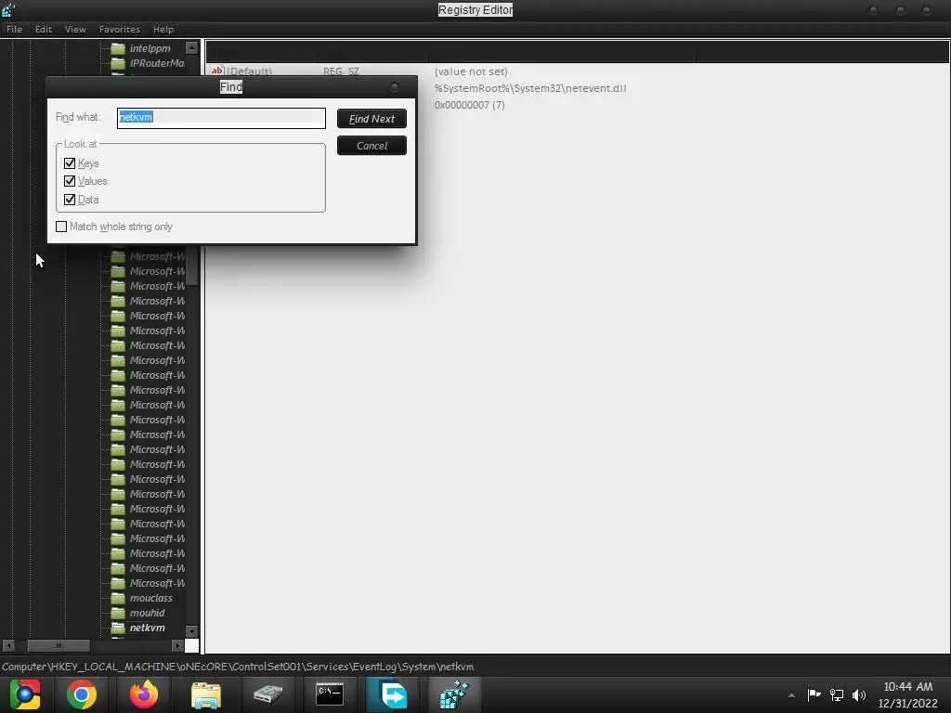The height and width of the screenshot is (713, 951).
Task: Open the File menu
Action: tap(14, 29)
